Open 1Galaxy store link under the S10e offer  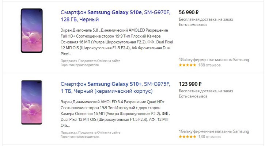coord(214,60)
